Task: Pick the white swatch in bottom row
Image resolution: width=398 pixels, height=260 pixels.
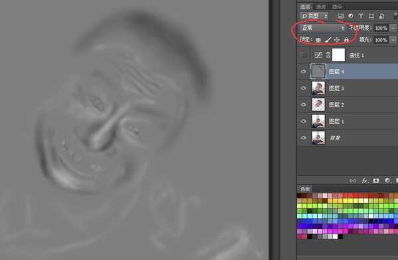Action: pyautogui.click(x=335, y=236)
